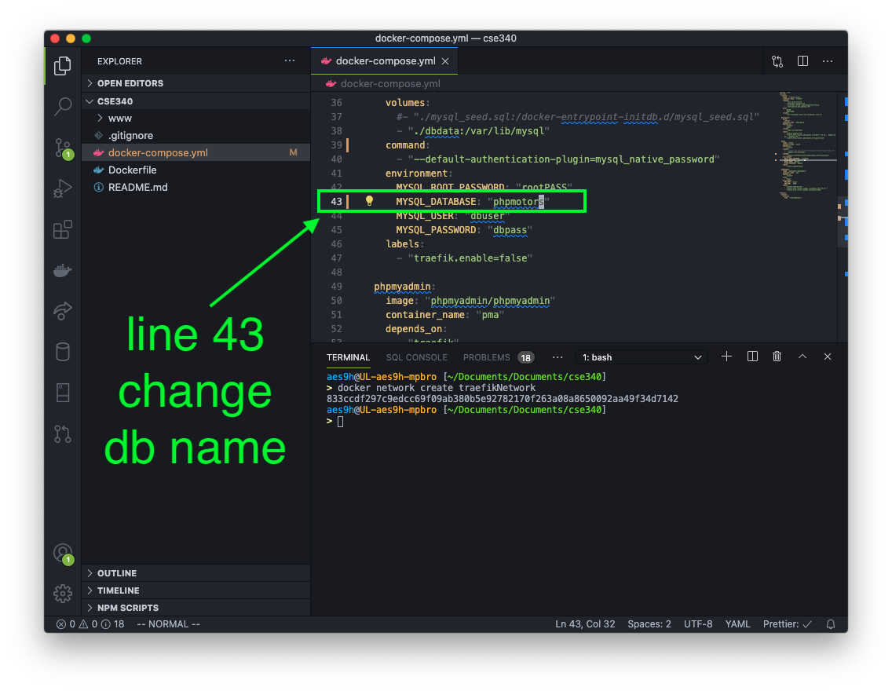
Task: Expand the OPEN EDITORS section
Action: (196, 83)
